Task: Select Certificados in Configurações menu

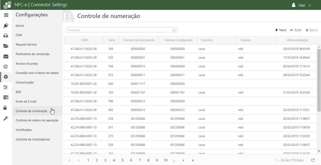Action: coord(24,130)
